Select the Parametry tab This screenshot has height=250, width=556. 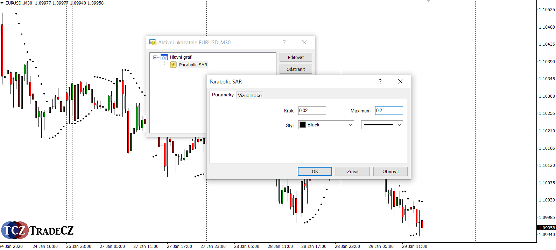coord(223,95)
